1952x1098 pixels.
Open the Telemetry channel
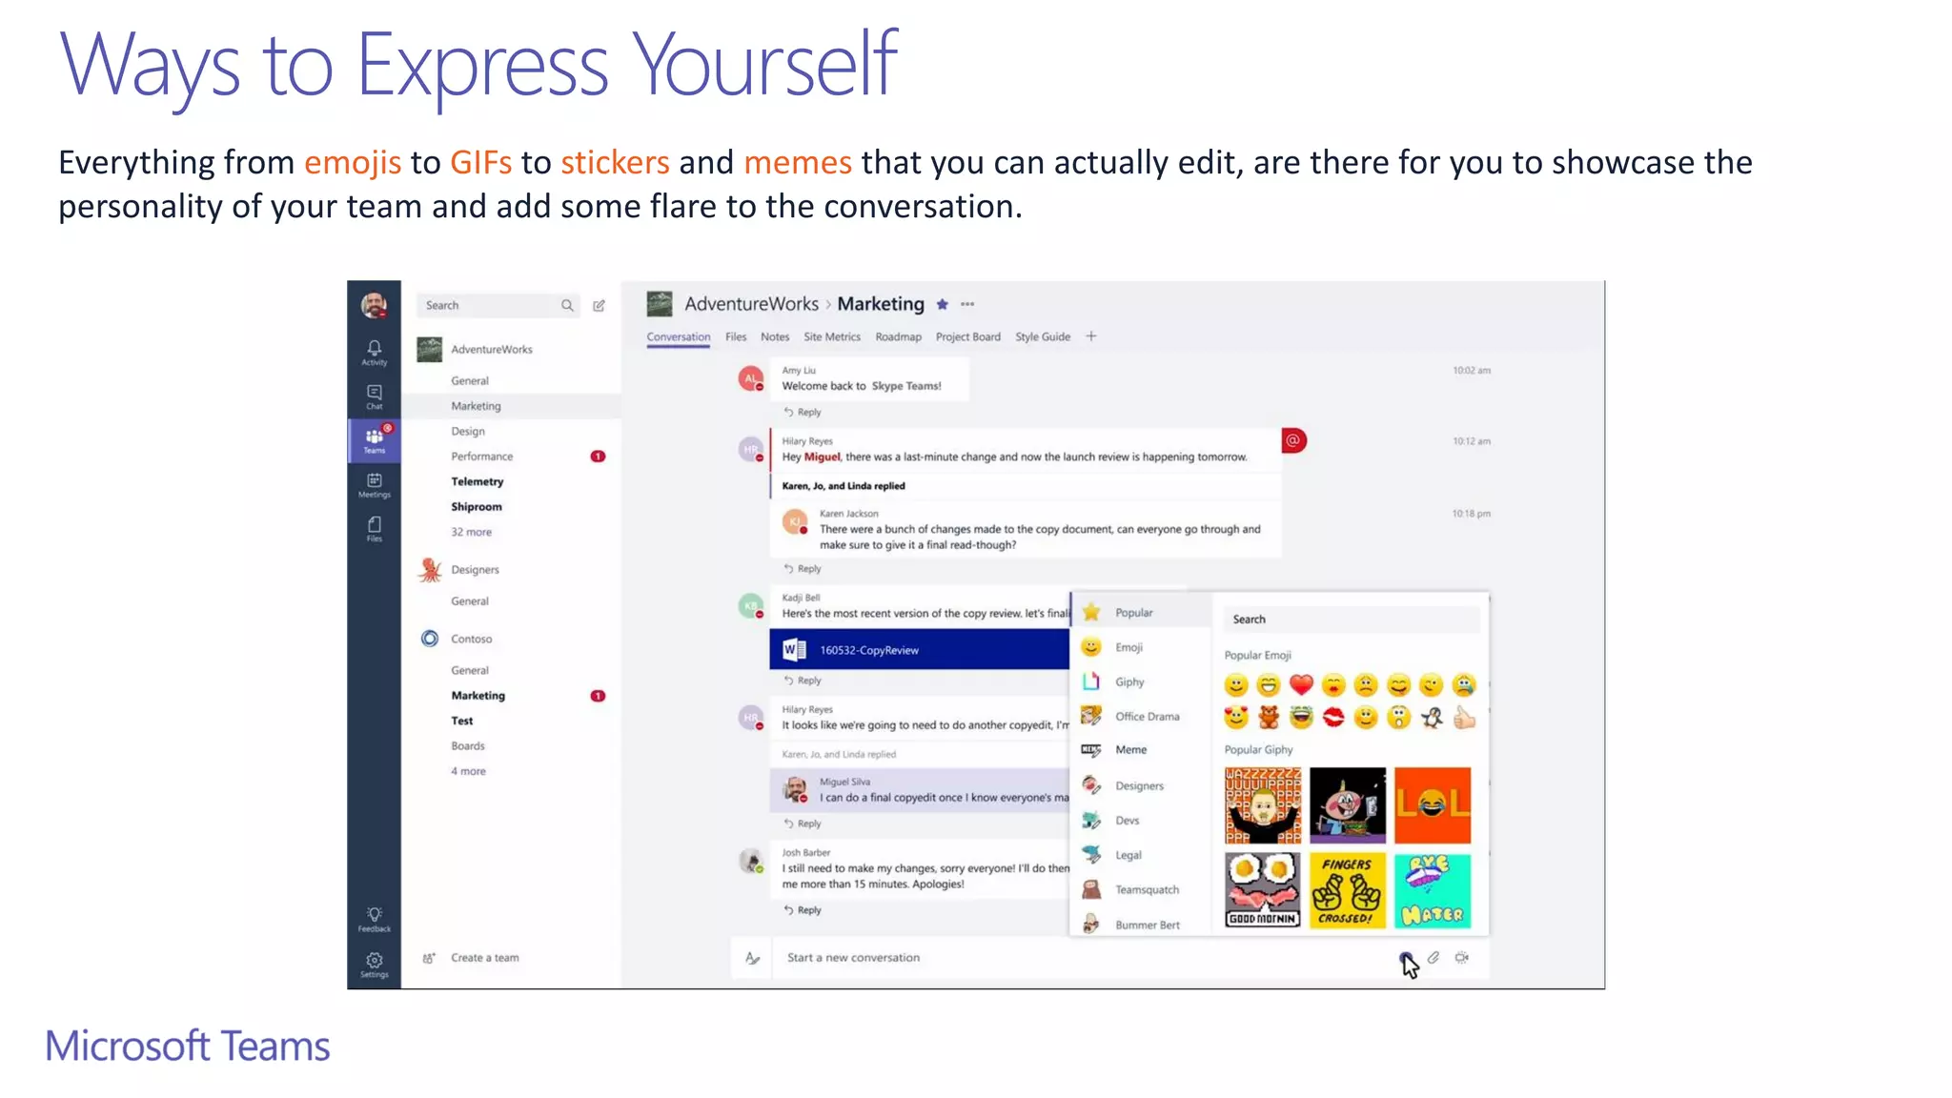pyautogui.click(x=478, y=481)
